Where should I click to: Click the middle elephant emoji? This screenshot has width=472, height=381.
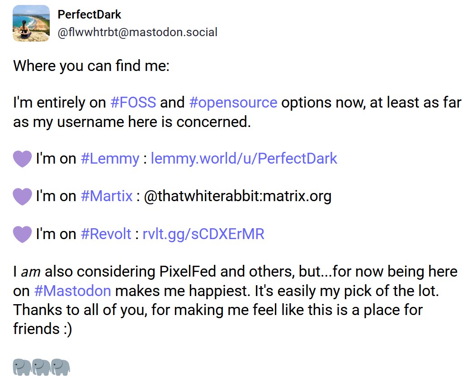click(41, 367)
